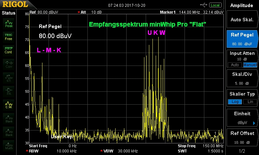Screen dimensions: 259x155
Task: Click the RBW 10.000 kHz readout
Action: [51, 151]
